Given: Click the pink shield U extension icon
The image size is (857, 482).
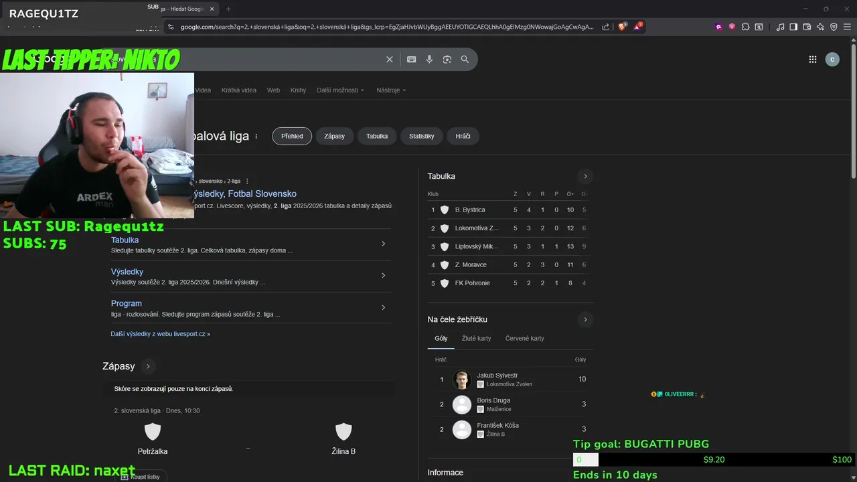Looking at the screenshot, I should [732, 27].
